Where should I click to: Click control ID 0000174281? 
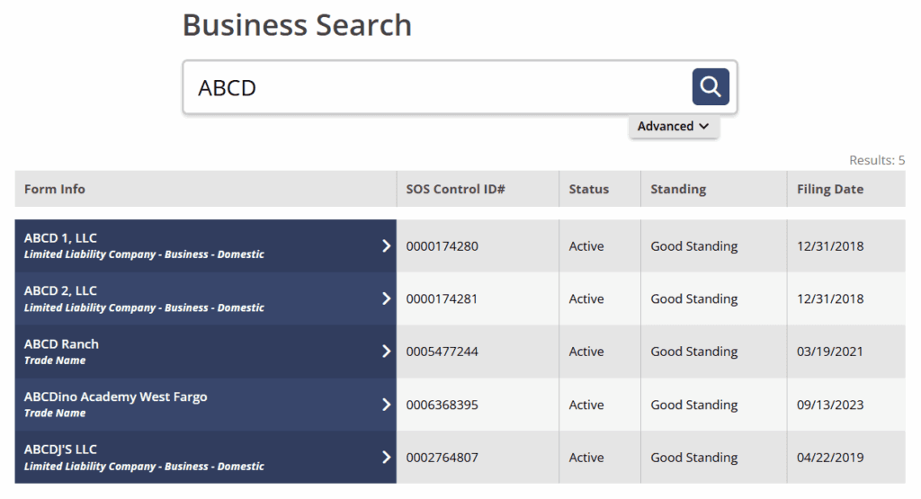442,299
